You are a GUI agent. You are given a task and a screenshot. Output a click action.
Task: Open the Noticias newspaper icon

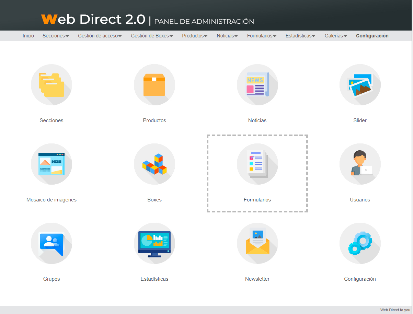pos(257,85)
